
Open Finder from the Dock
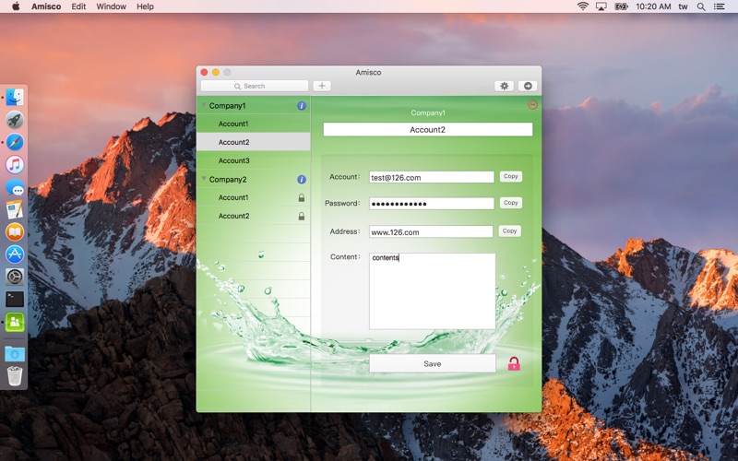coord(15,98)
